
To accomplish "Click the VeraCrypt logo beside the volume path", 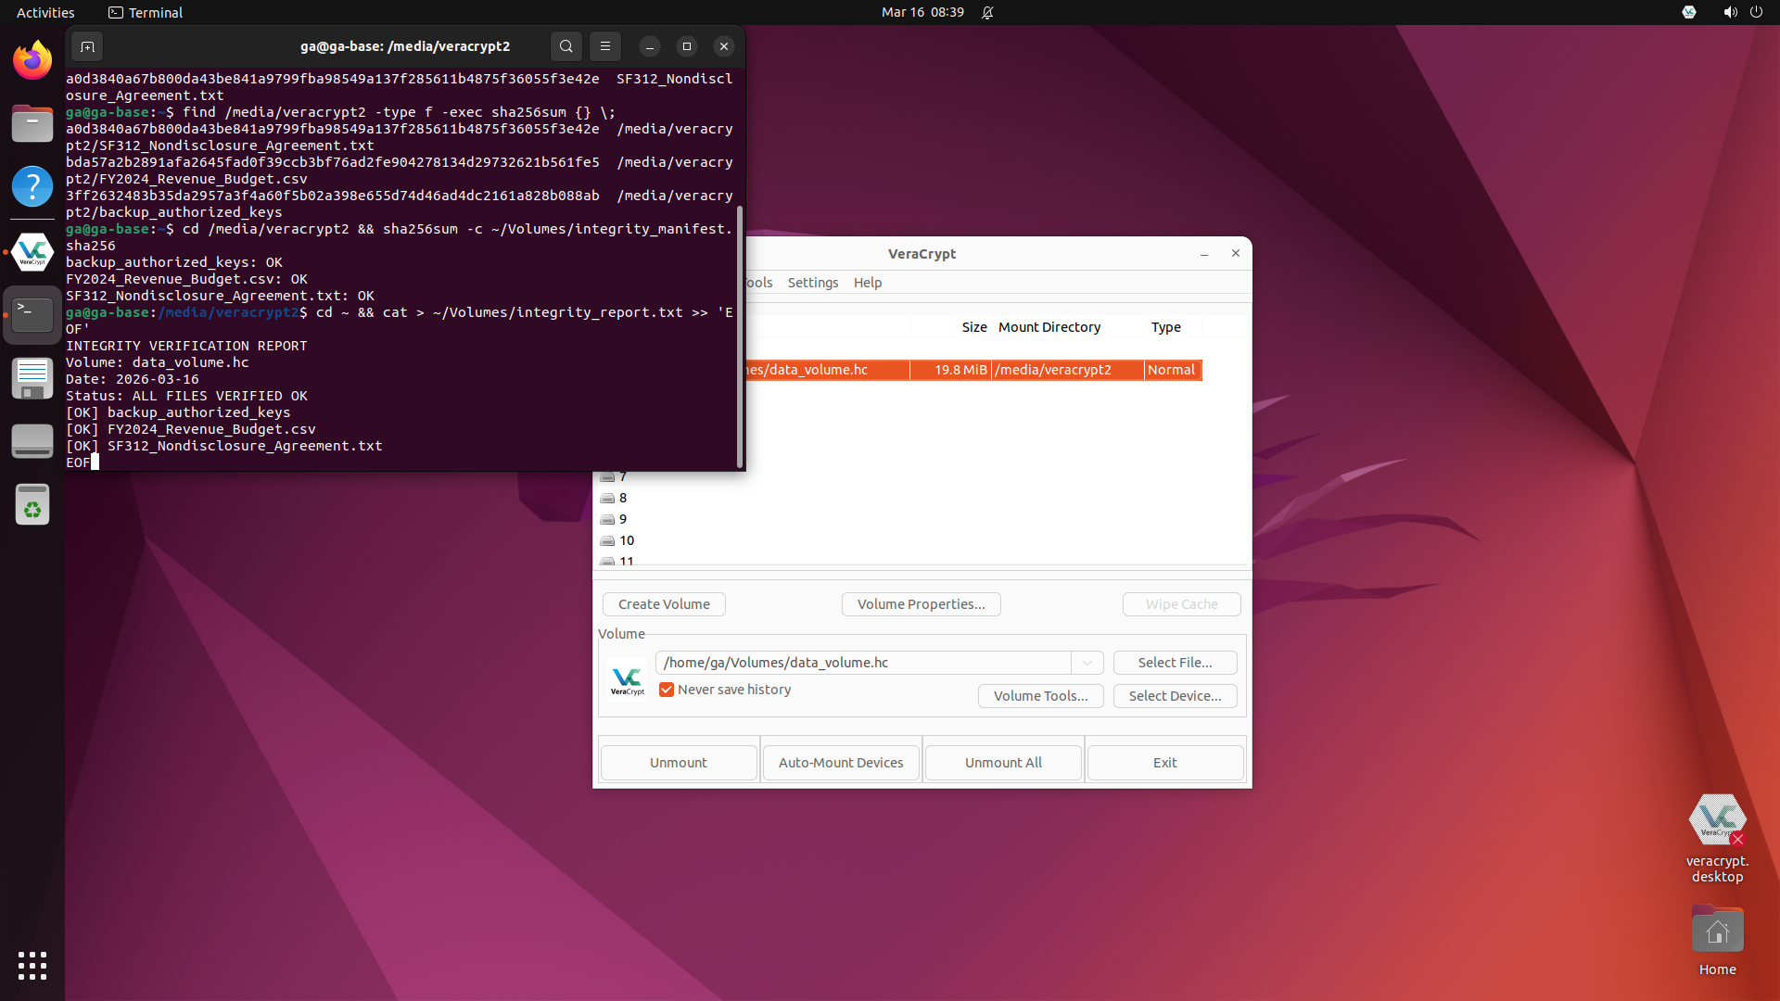I will point(627,678).
